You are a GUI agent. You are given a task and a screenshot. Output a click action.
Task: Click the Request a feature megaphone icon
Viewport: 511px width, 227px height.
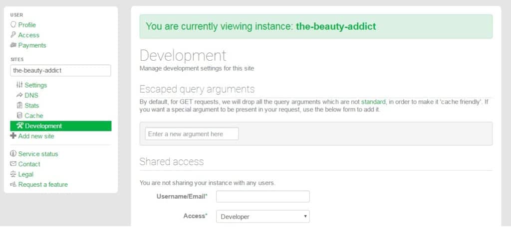point(13,184)
